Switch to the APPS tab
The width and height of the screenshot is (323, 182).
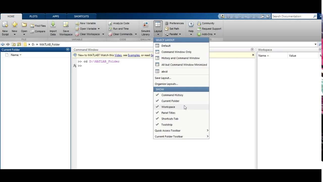tap(56, 16)
